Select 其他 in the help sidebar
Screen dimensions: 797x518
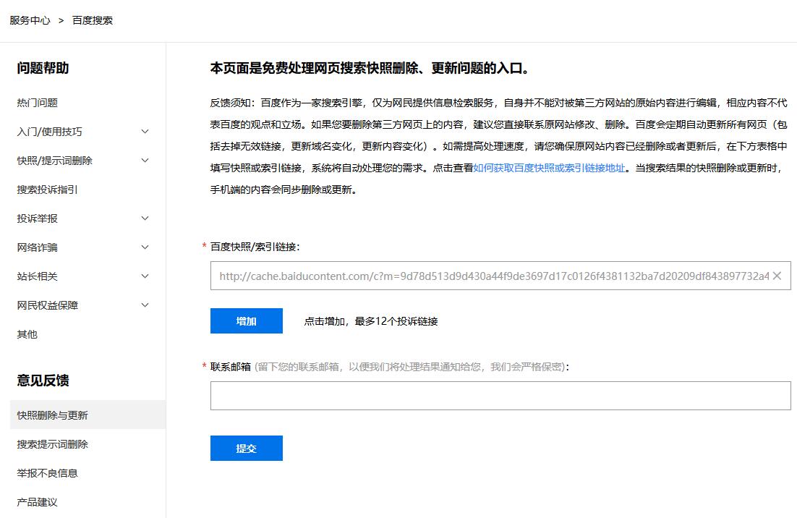[x=27, y=334]
